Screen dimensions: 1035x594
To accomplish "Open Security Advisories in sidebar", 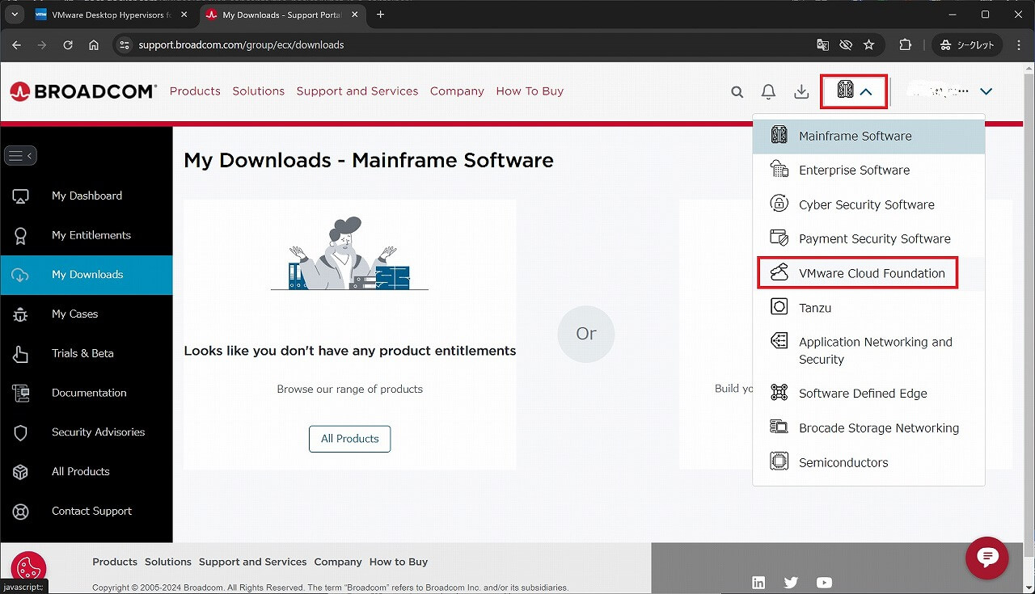I will click(87, 432).
